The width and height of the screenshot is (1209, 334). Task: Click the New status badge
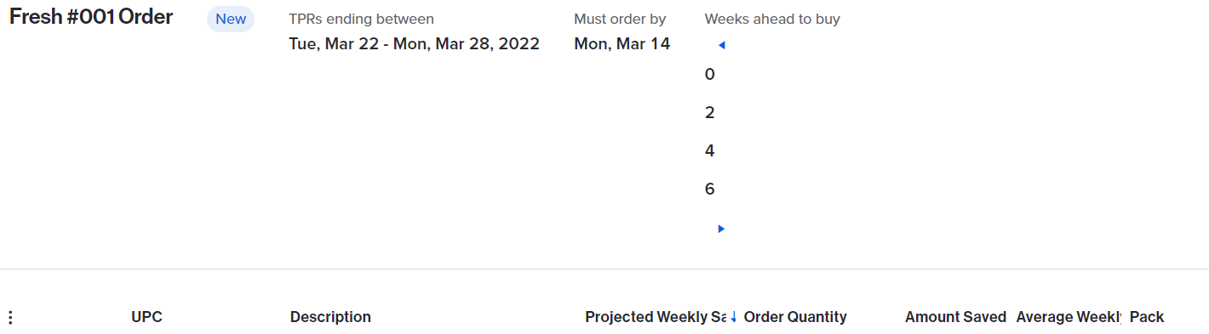pos(231,19)
